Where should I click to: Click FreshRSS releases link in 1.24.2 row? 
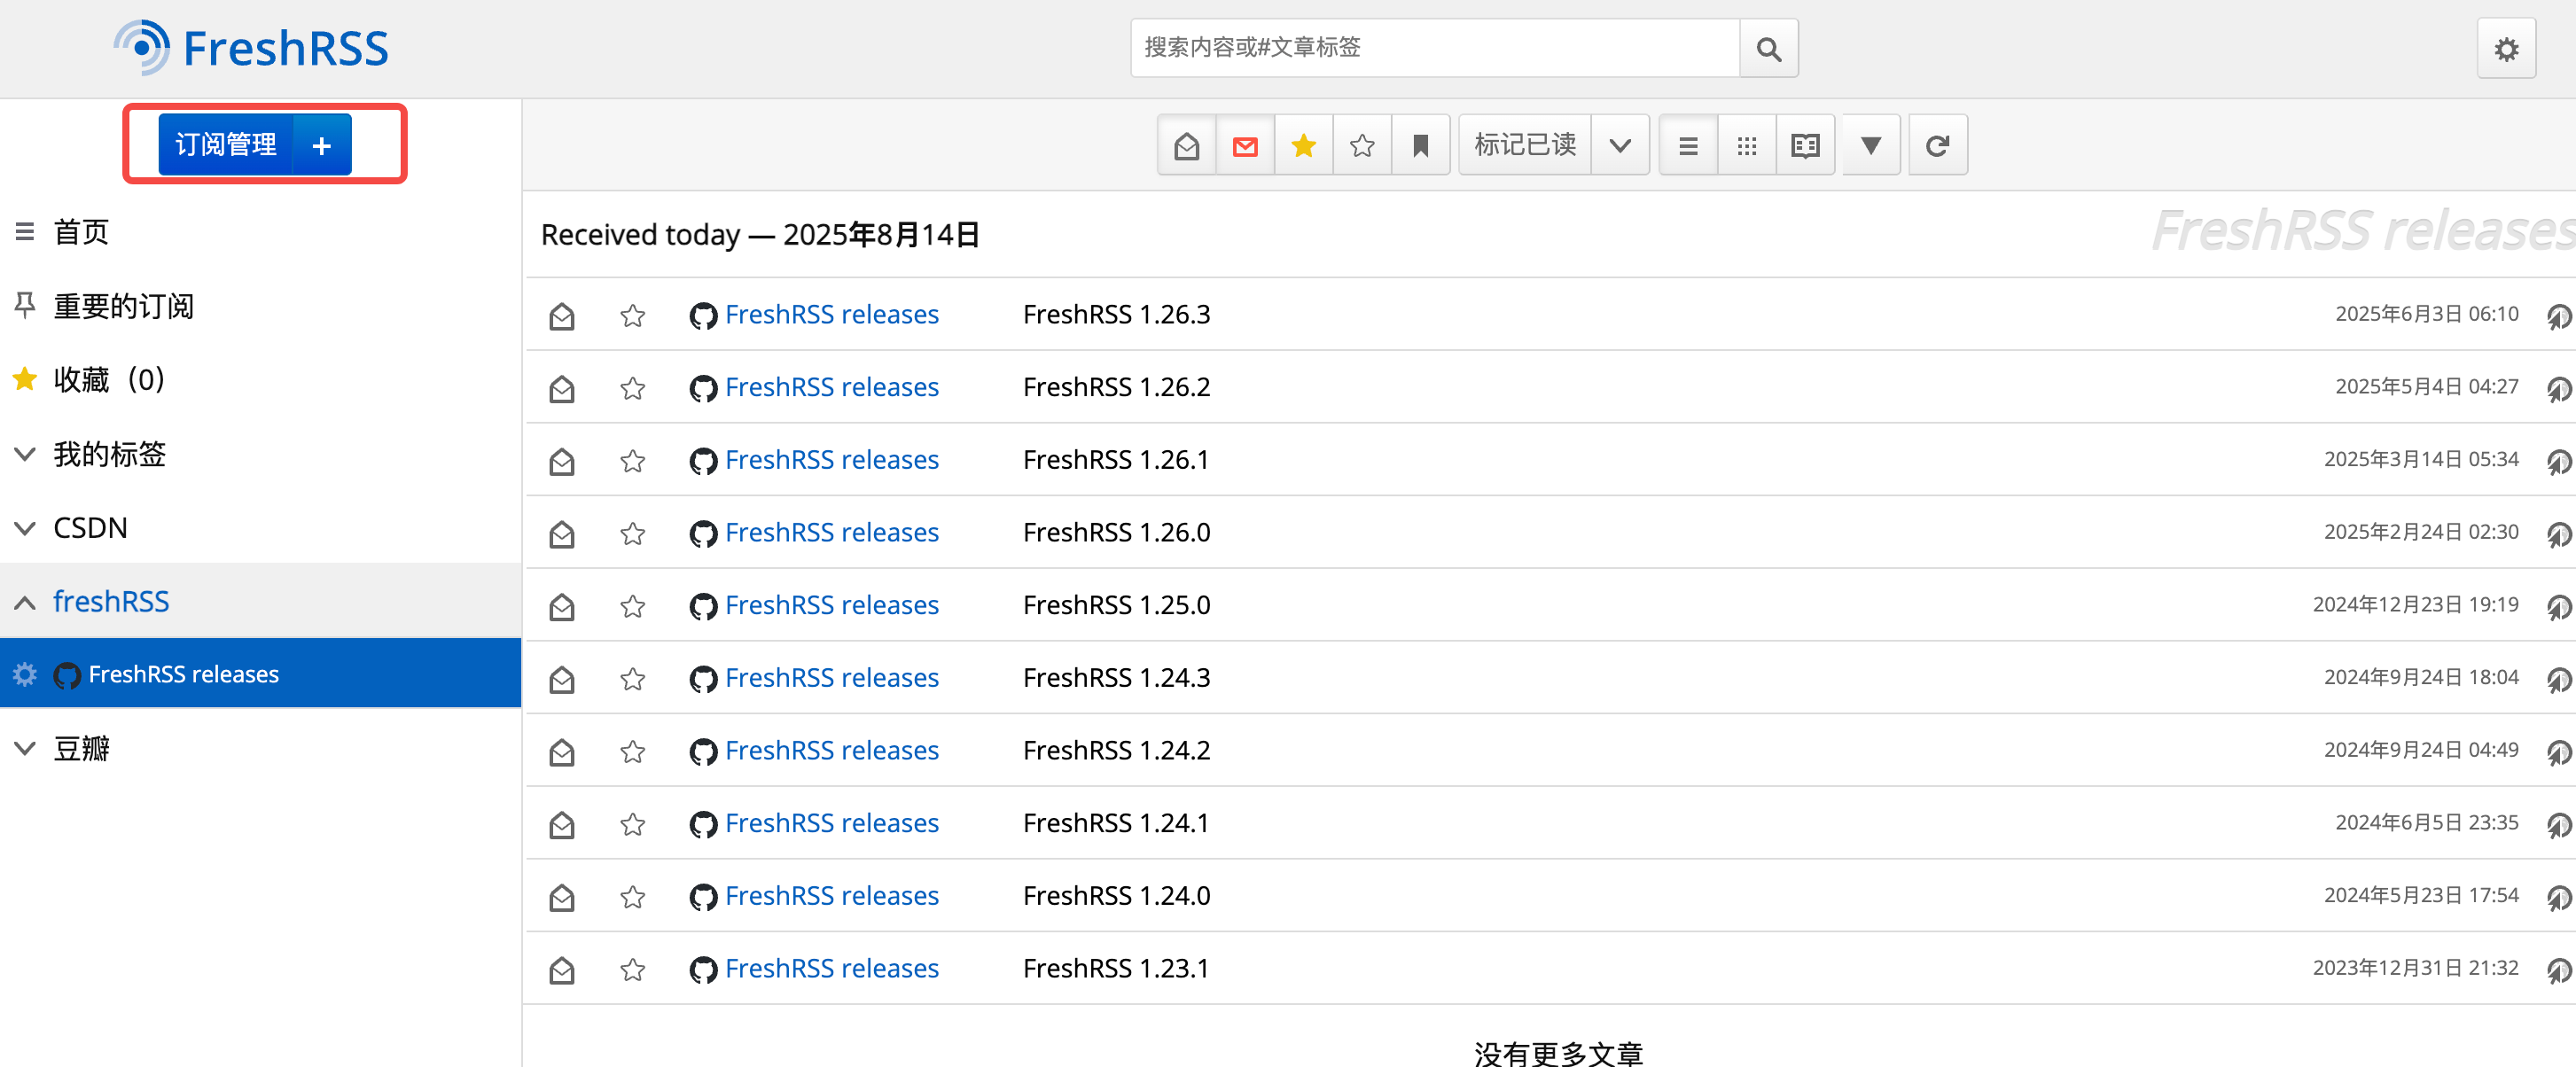pos(832,751)
